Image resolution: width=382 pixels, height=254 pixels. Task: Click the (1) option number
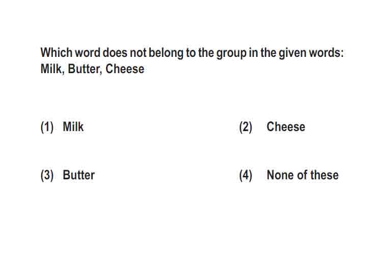tap(47, 127)
